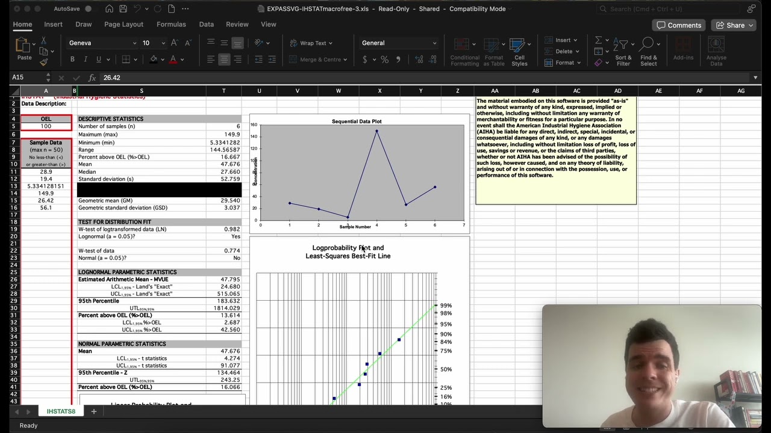Open Sort & Filter
The width and height of the screenshot is (771, 433).
click(x=623, y=52)
